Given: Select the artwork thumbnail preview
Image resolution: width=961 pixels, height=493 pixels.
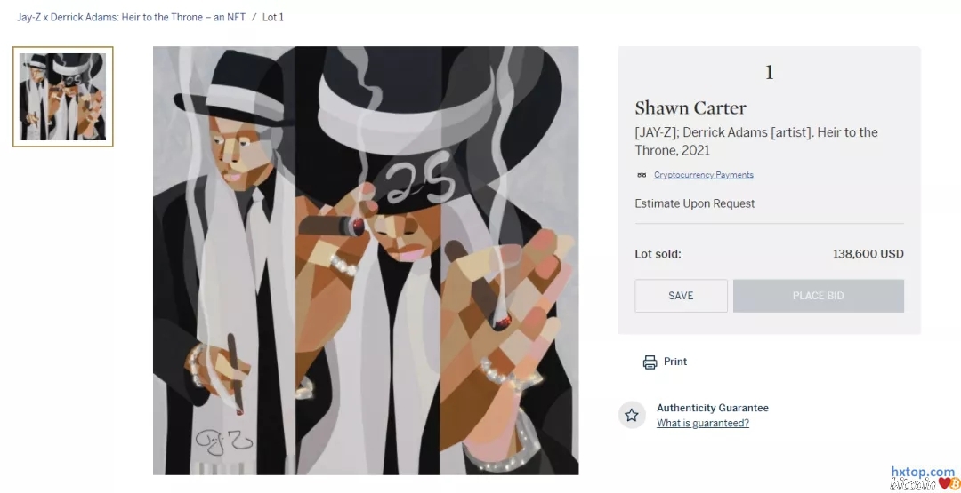Looking at the screenshot, I should 63,97.
